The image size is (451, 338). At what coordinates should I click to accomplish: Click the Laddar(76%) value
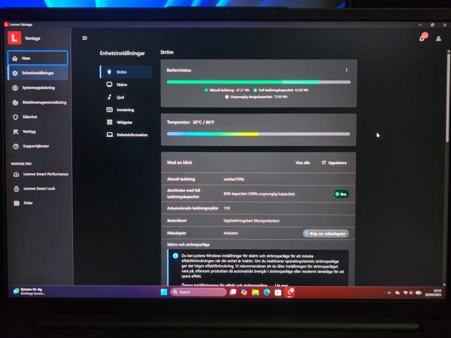click(x=234, y=179)
